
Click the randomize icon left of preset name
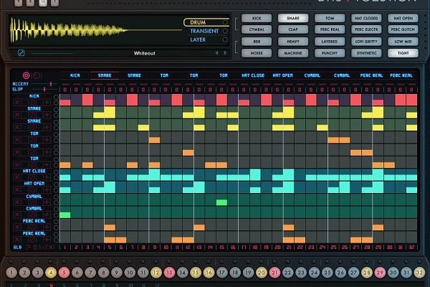tap(21, 53)
